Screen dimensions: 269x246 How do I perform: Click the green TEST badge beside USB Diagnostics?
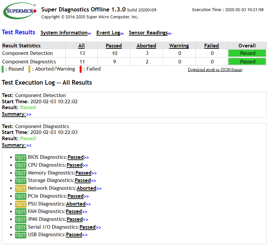[x=21, y=235]
